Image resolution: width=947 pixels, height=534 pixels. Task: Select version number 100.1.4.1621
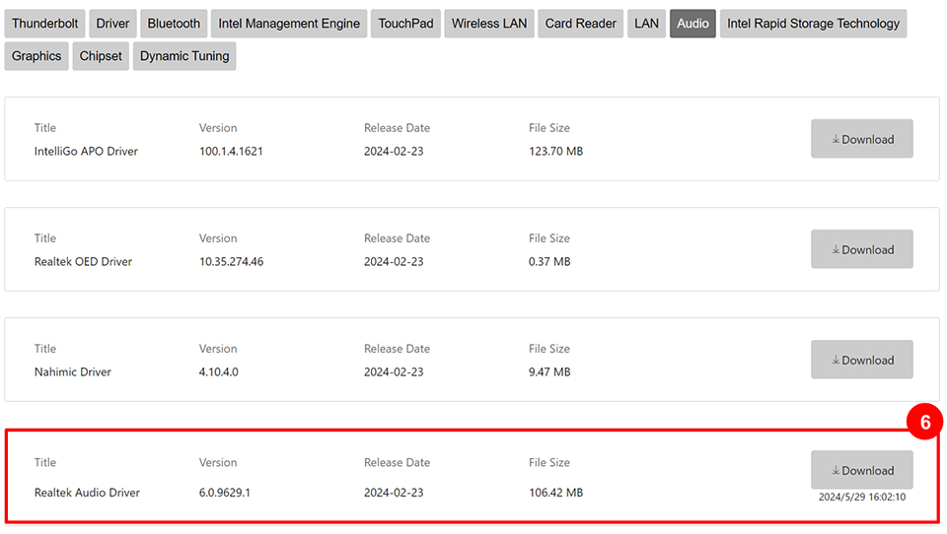coord(231,151)
